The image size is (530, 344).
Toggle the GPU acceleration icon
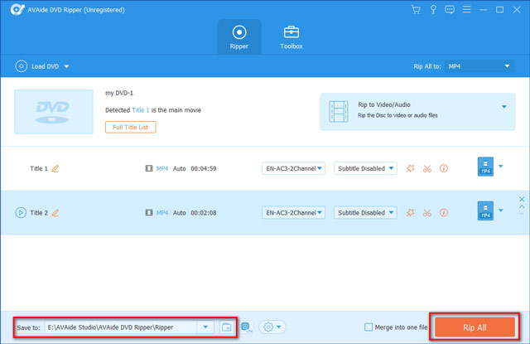point(247,327)
